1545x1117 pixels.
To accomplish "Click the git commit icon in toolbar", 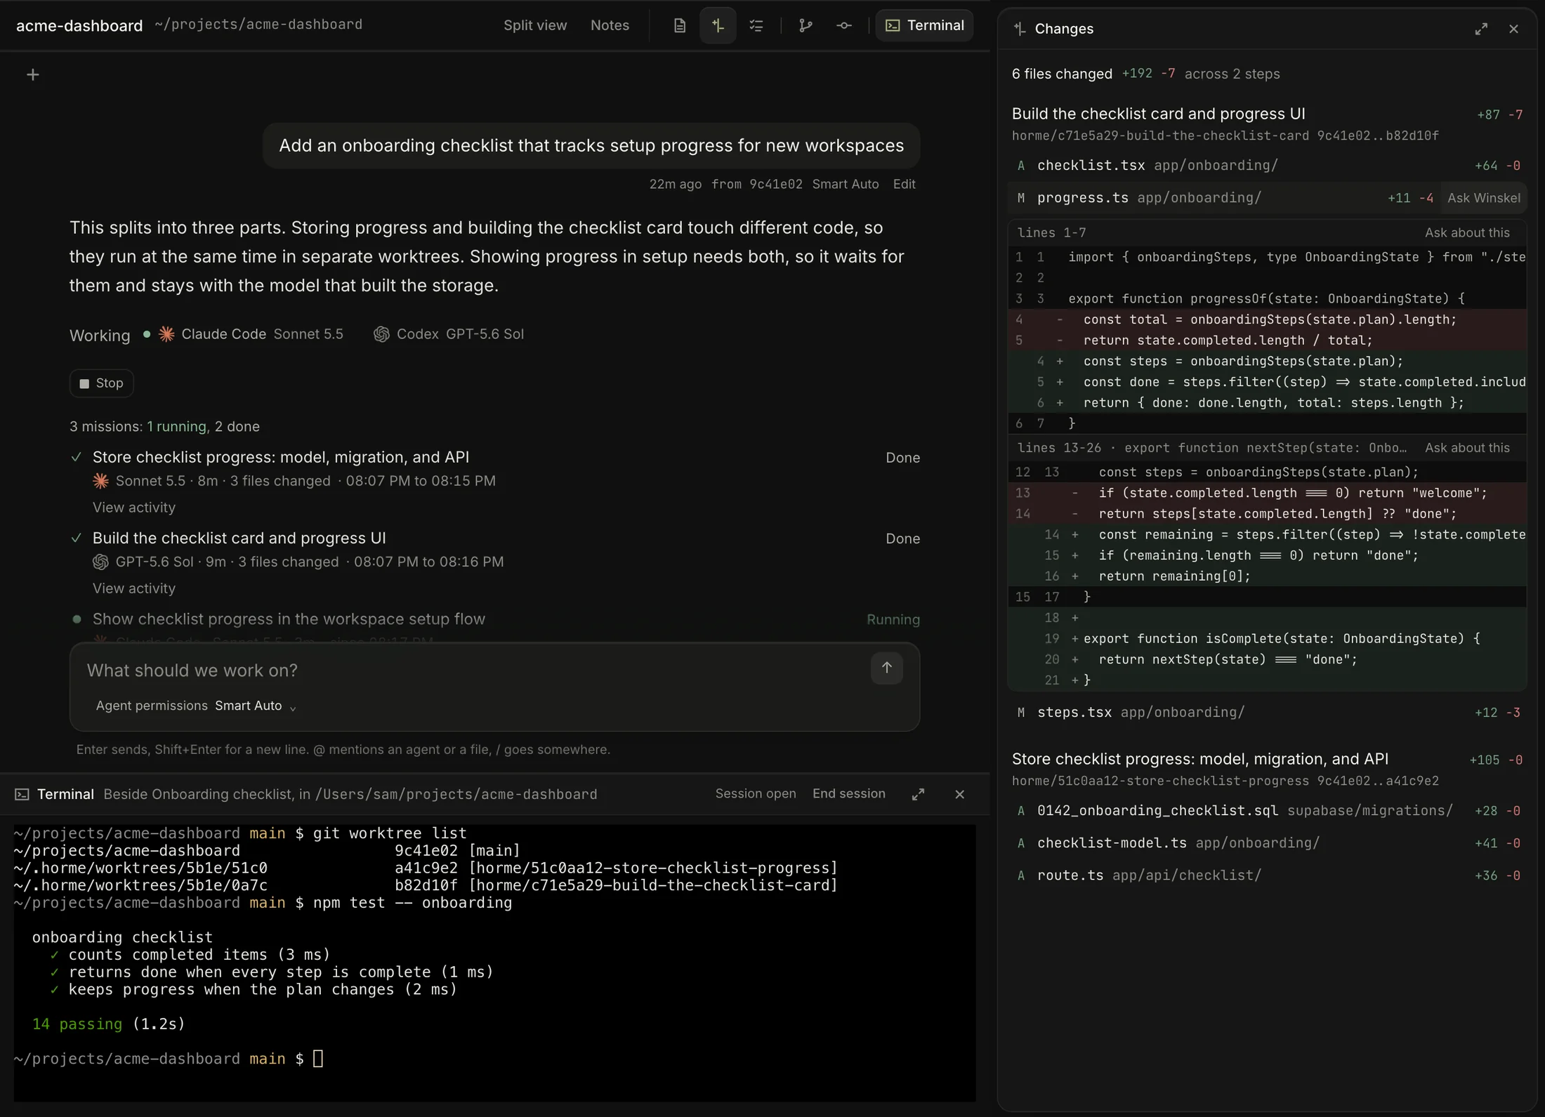I will pyautogui.click(x=844, y=25).
